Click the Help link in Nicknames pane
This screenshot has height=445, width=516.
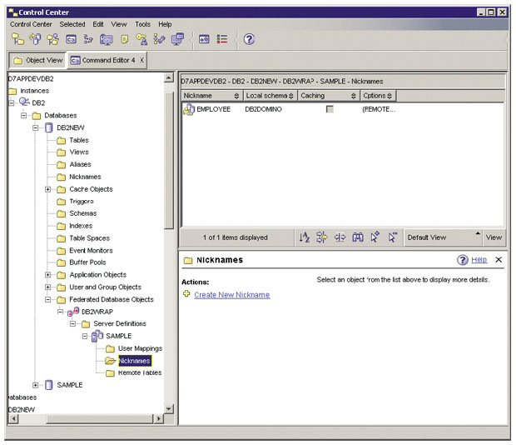click(479, 260)
